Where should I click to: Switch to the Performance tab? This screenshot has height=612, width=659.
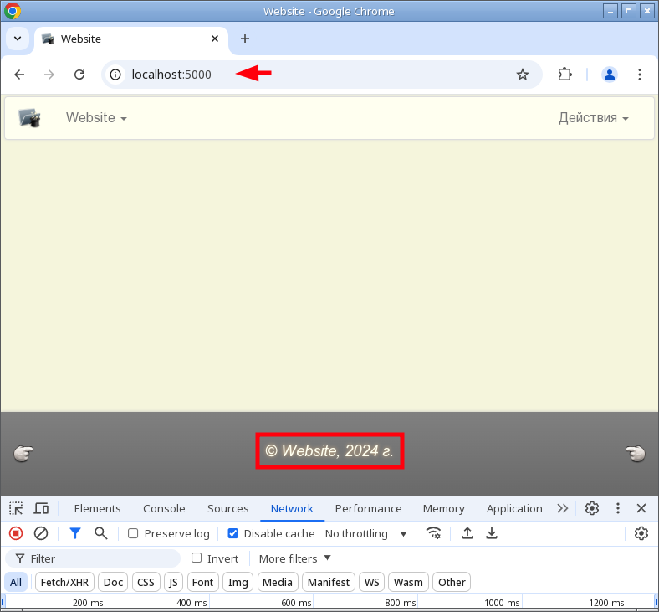coord(368,508)
